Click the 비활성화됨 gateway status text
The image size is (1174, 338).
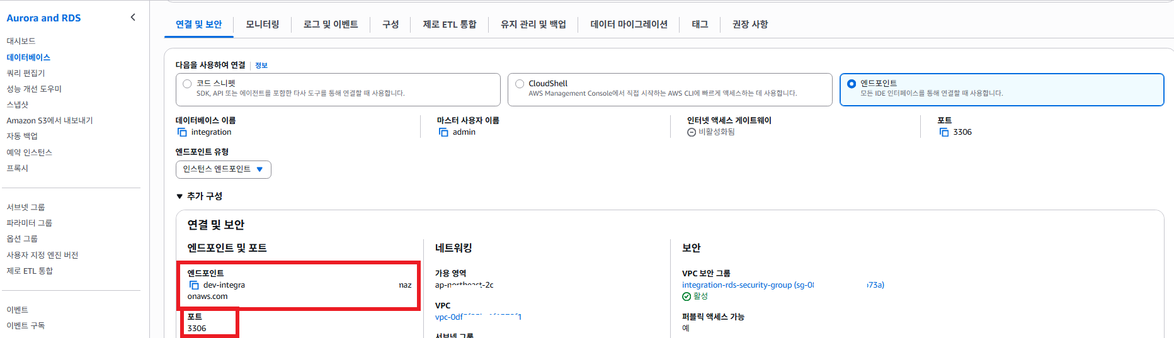717,132
